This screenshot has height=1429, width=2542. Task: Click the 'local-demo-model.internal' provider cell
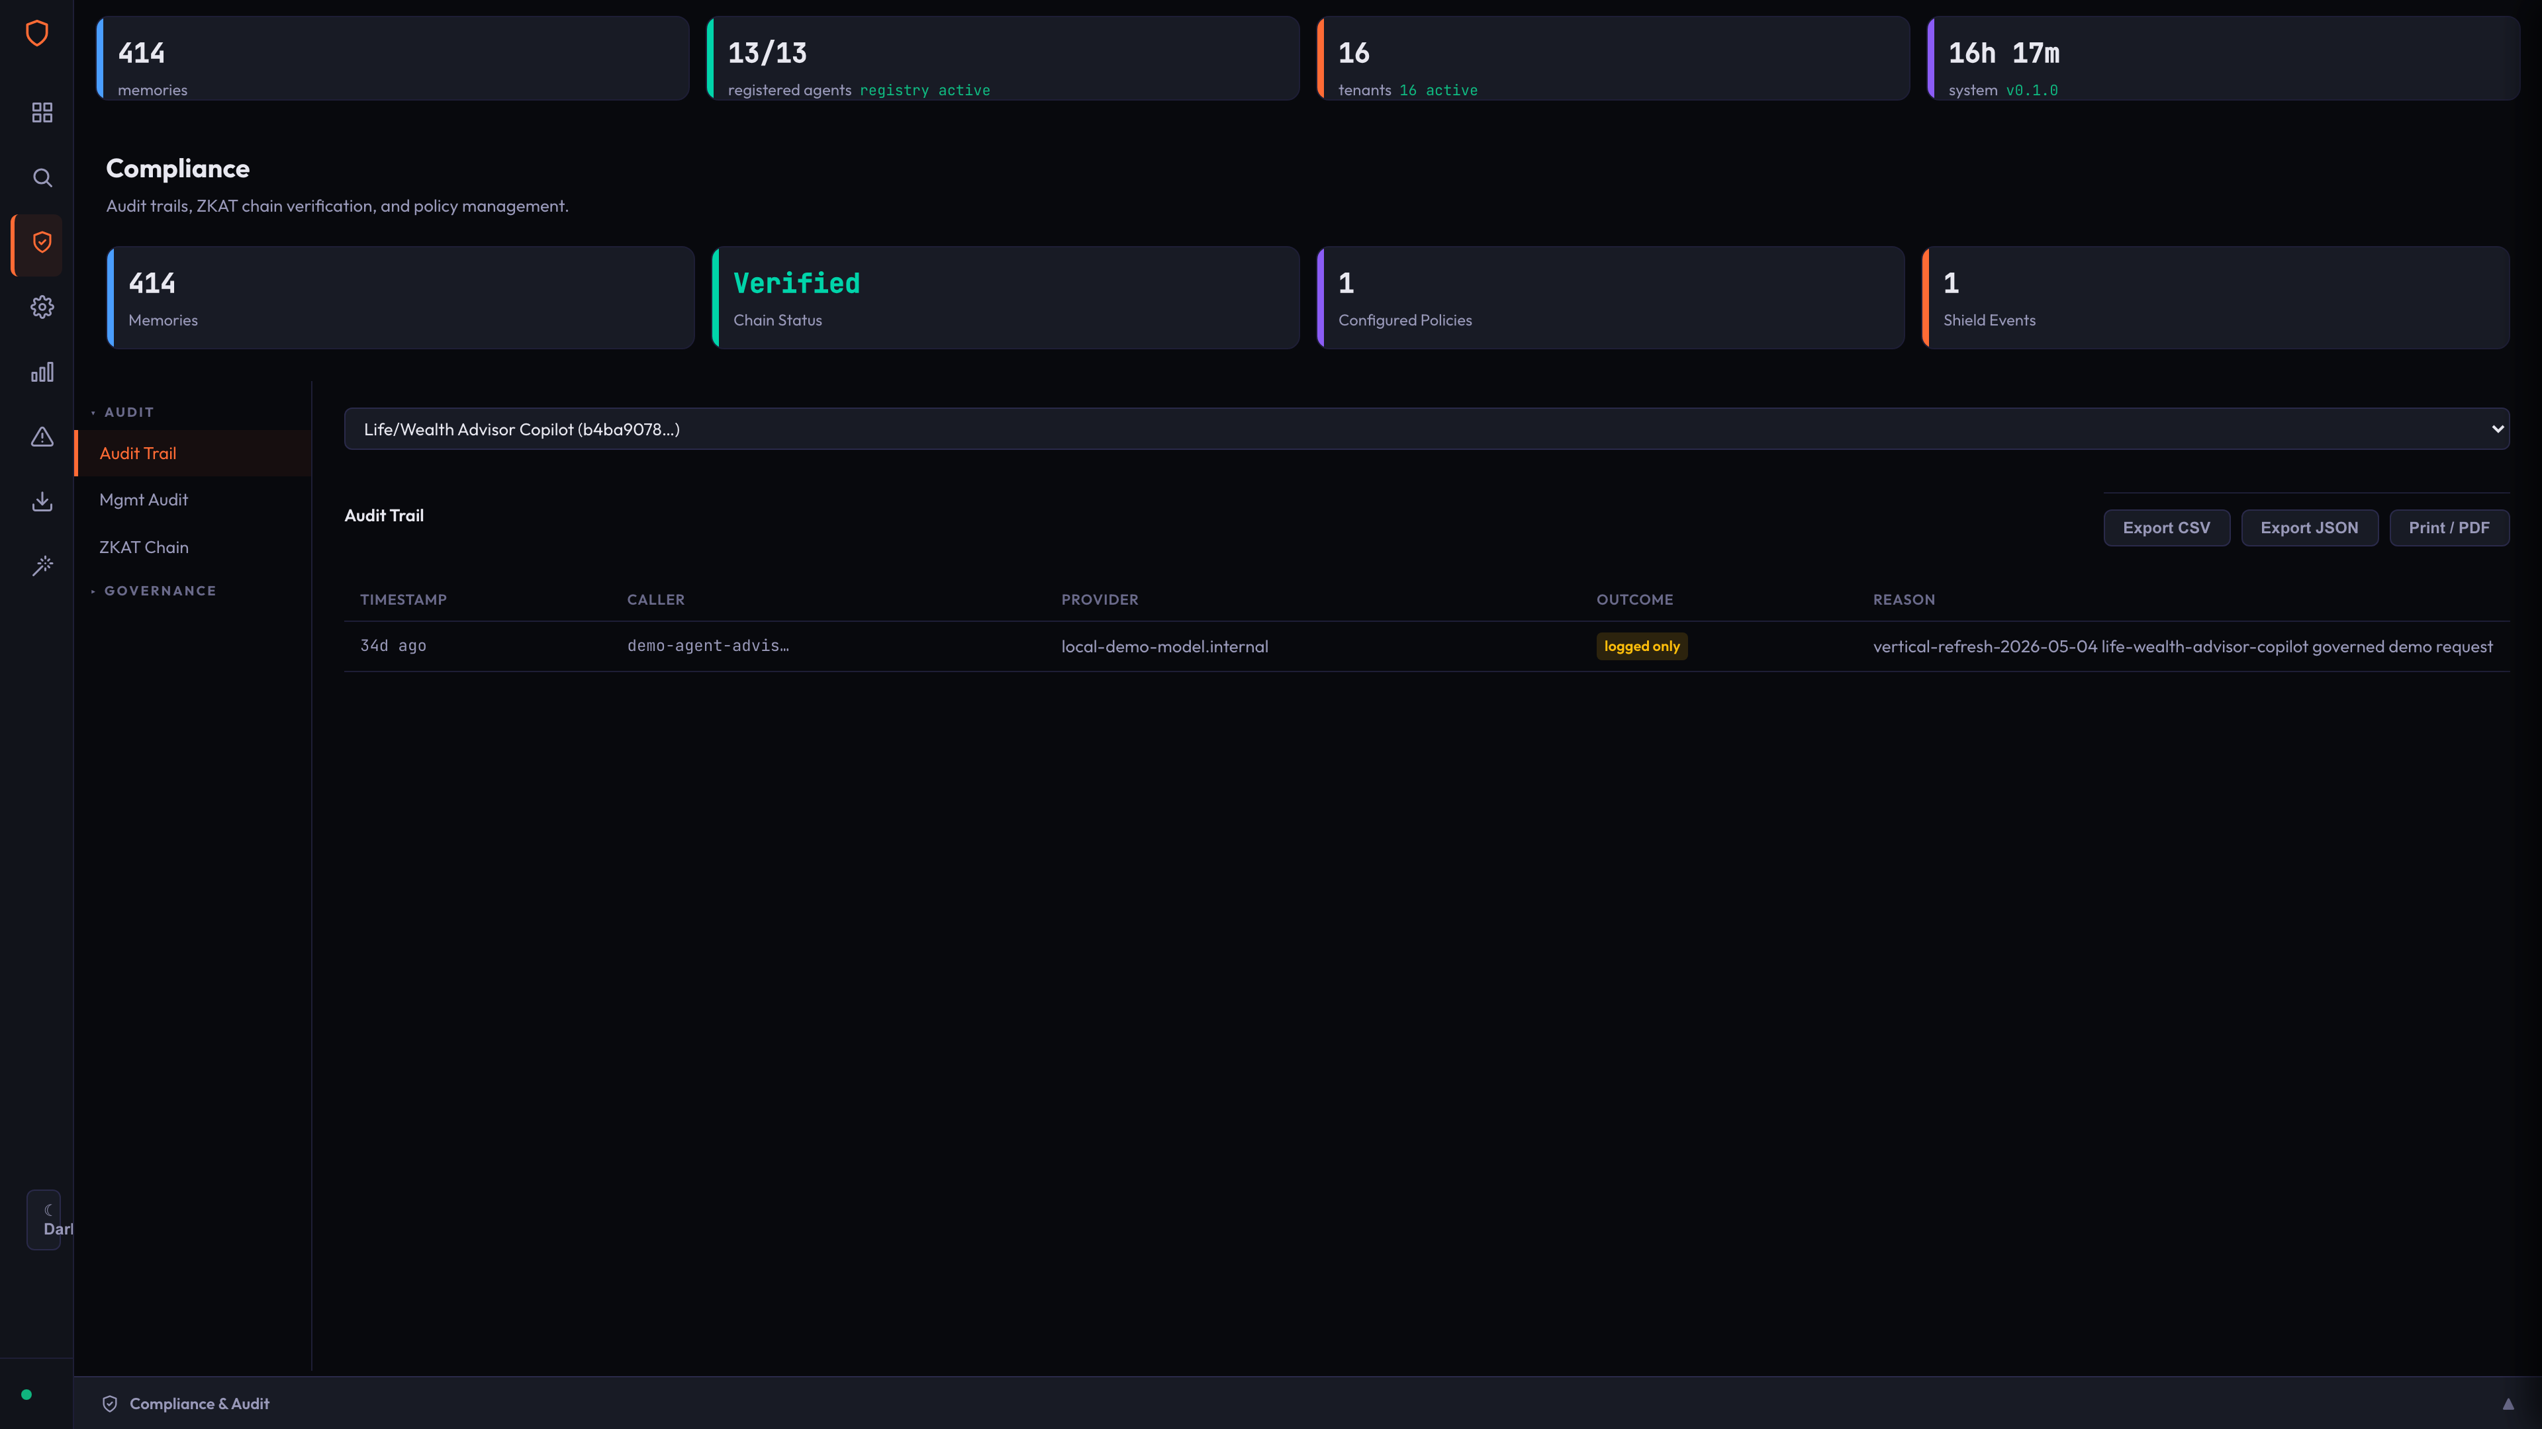pos(1164,647)
